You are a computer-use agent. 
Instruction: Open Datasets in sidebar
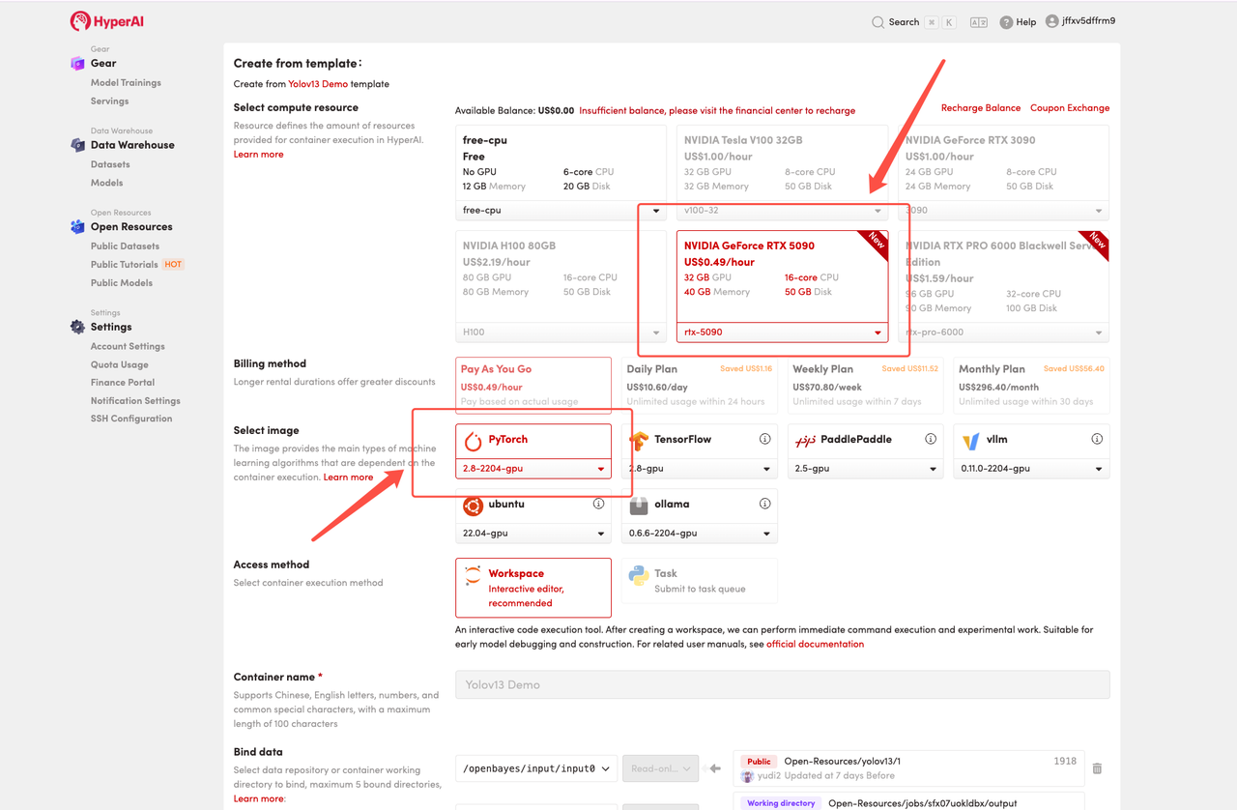coord(110,164)
